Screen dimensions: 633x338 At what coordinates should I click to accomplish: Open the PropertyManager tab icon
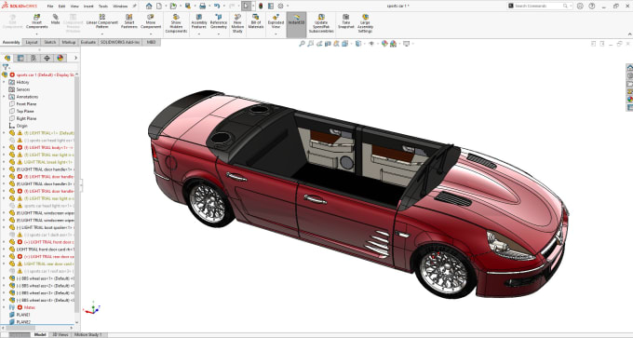[20, 58]
